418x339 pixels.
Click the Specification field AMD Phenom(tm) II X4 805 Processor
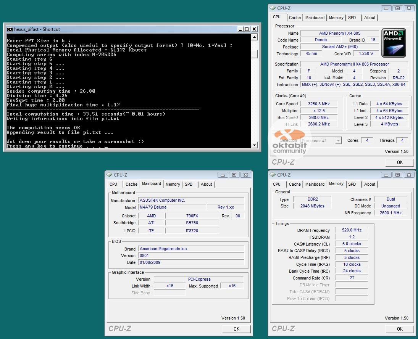tap(355, 64)
